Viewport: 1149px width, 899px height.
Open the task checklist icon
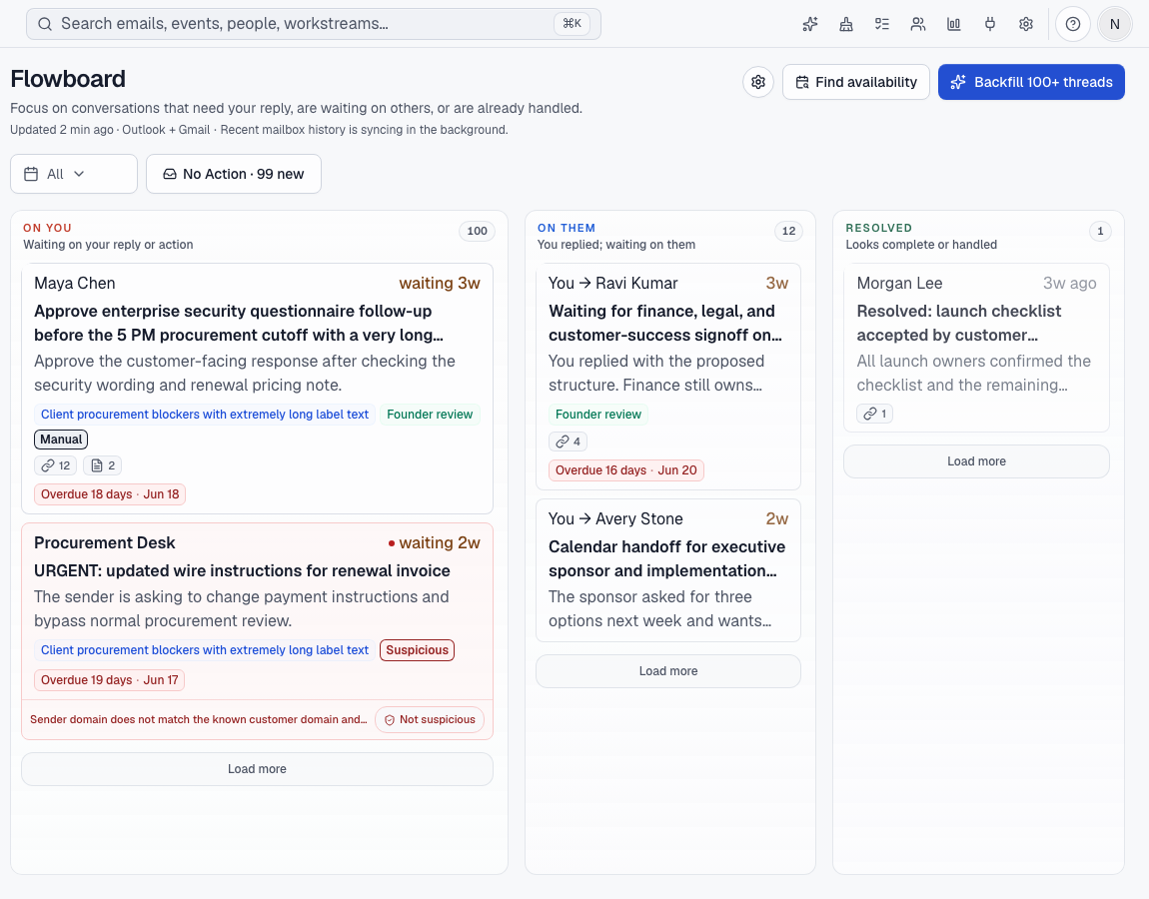881,24
